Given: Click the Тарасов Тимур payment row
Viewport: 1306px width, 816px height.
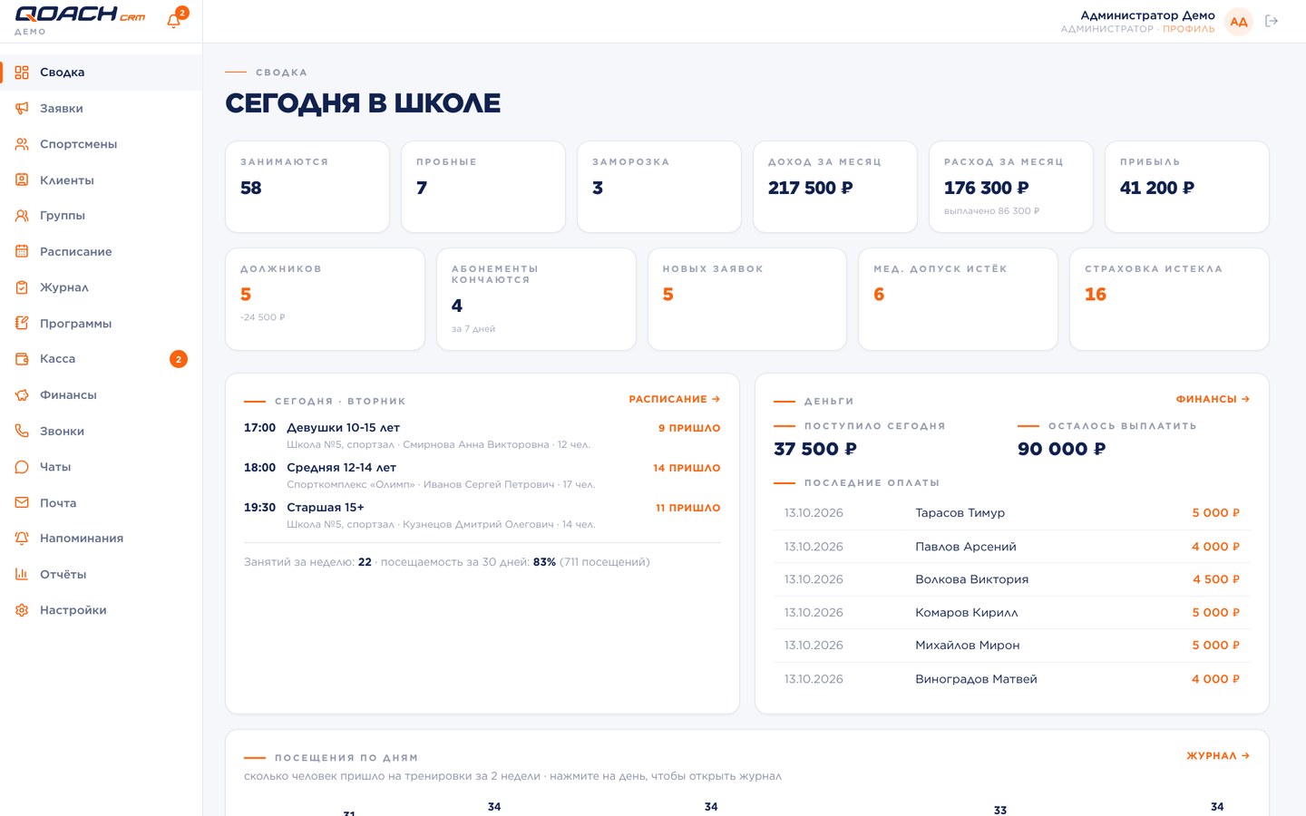Looking at the screenshot, I should pos(1012,513).
